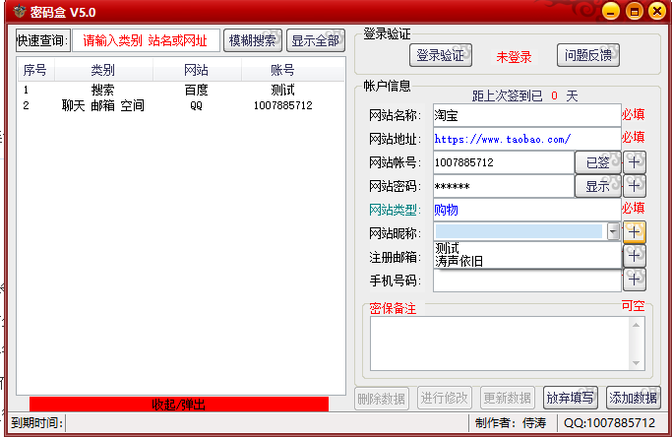
Task: Click the 测试 account cell in list
Action: [x=282, y=90]
